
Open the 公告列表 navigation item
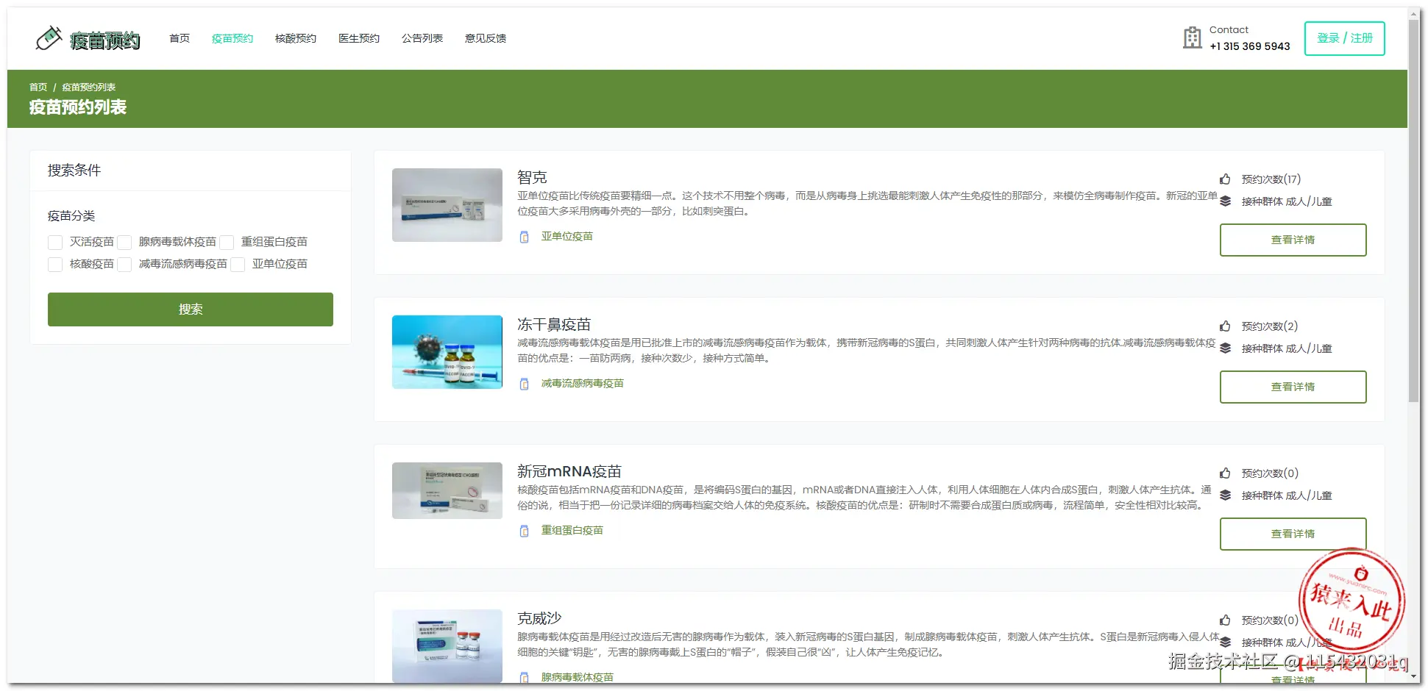(422, 38)
